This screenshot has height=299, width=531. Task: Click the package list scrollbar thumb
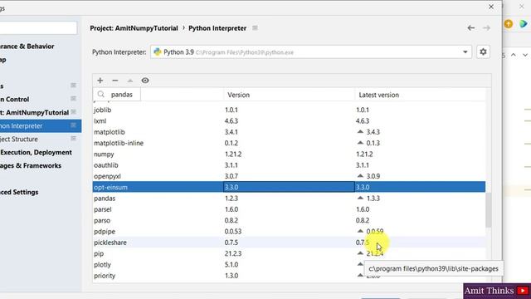click(x=488, y=210)
